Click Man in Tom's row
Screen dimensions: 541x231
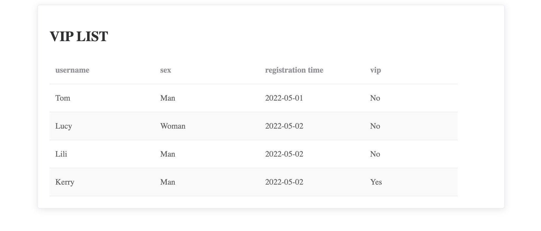point(168,98)
